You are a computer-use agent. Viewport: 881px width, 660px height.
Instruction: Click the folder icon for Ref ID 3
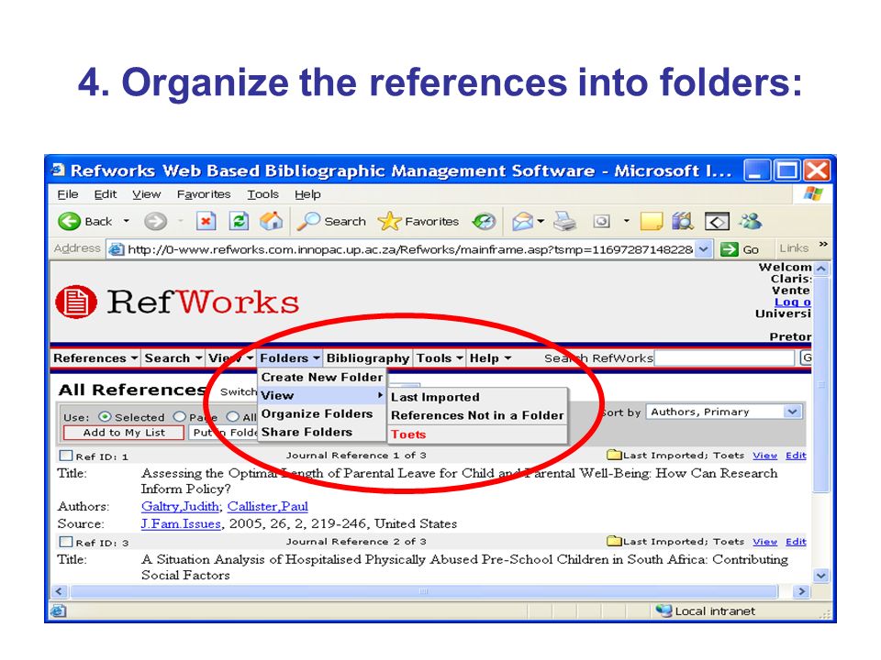[614, 541]
